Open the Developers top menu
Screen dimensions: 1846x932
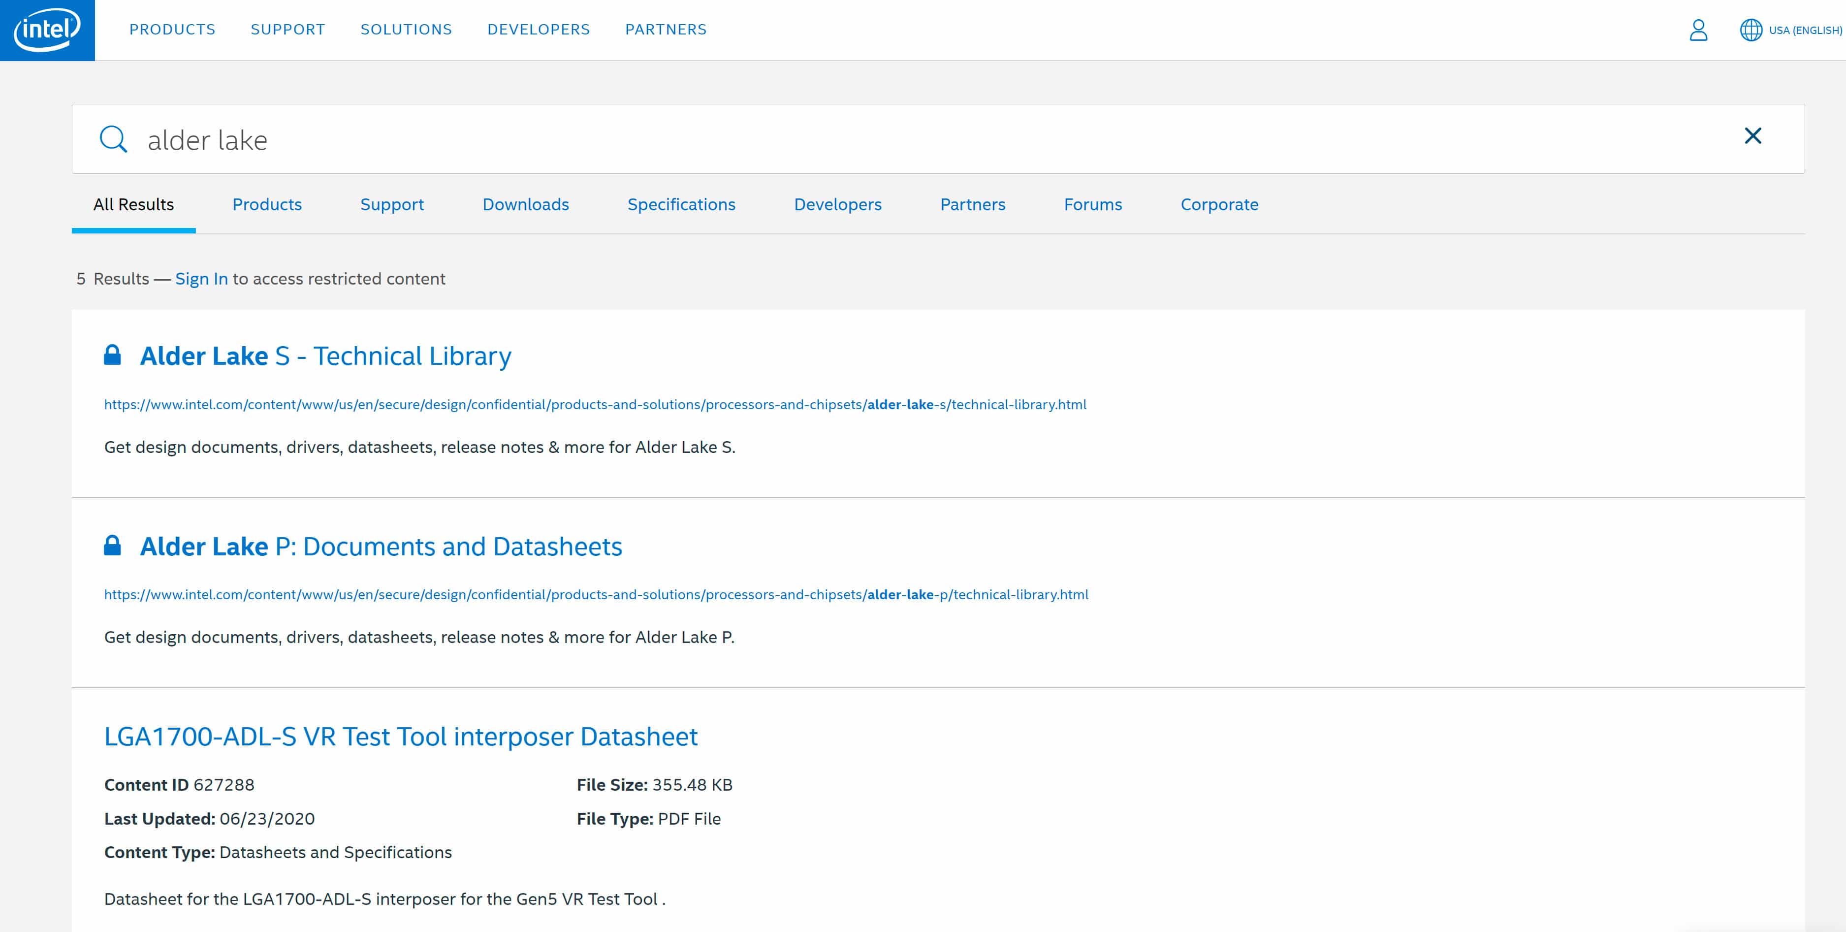point(539,30)
